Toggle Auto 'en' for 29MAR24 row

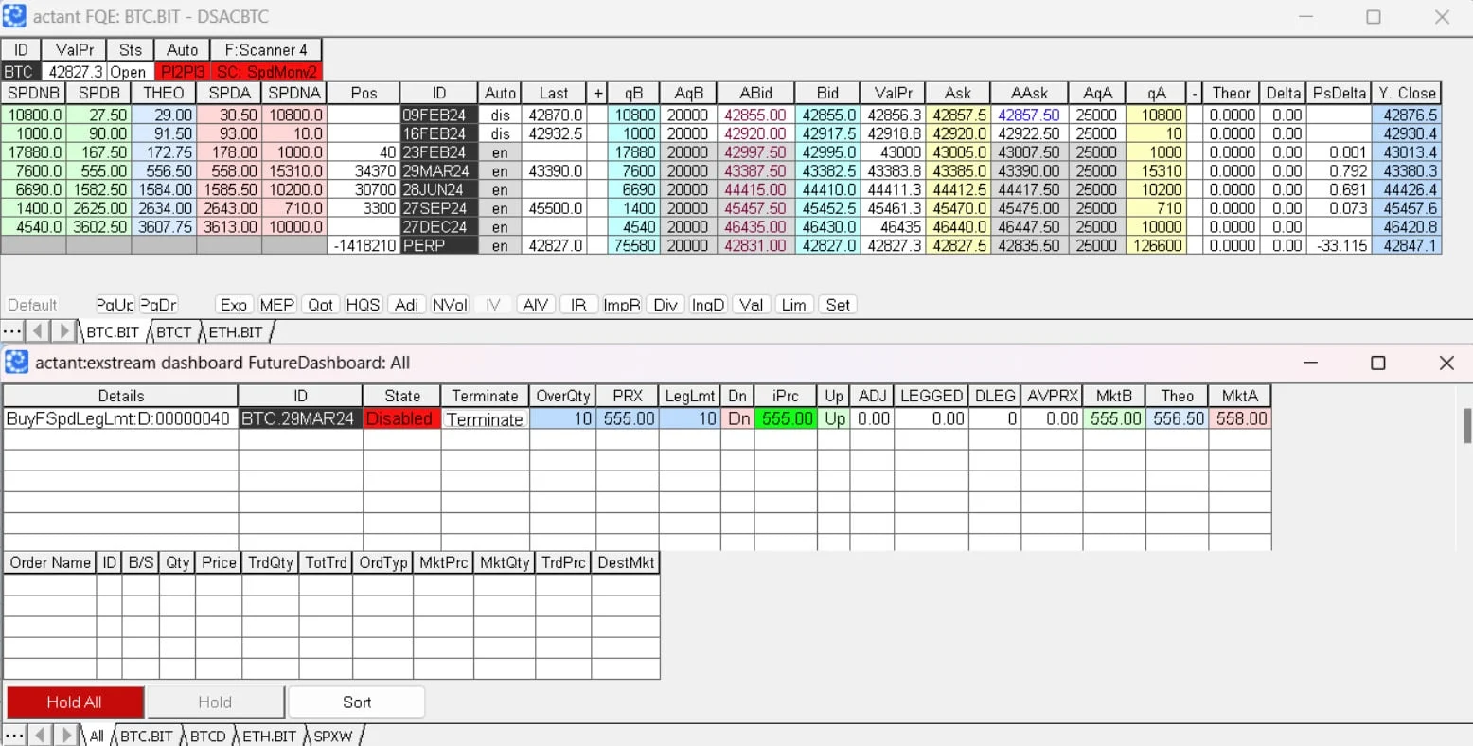click(500, 170)
